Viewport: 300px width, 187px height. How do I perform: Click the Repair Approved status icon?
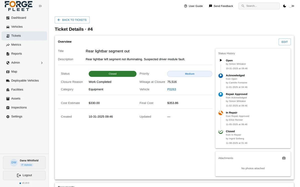coord(221,94)
